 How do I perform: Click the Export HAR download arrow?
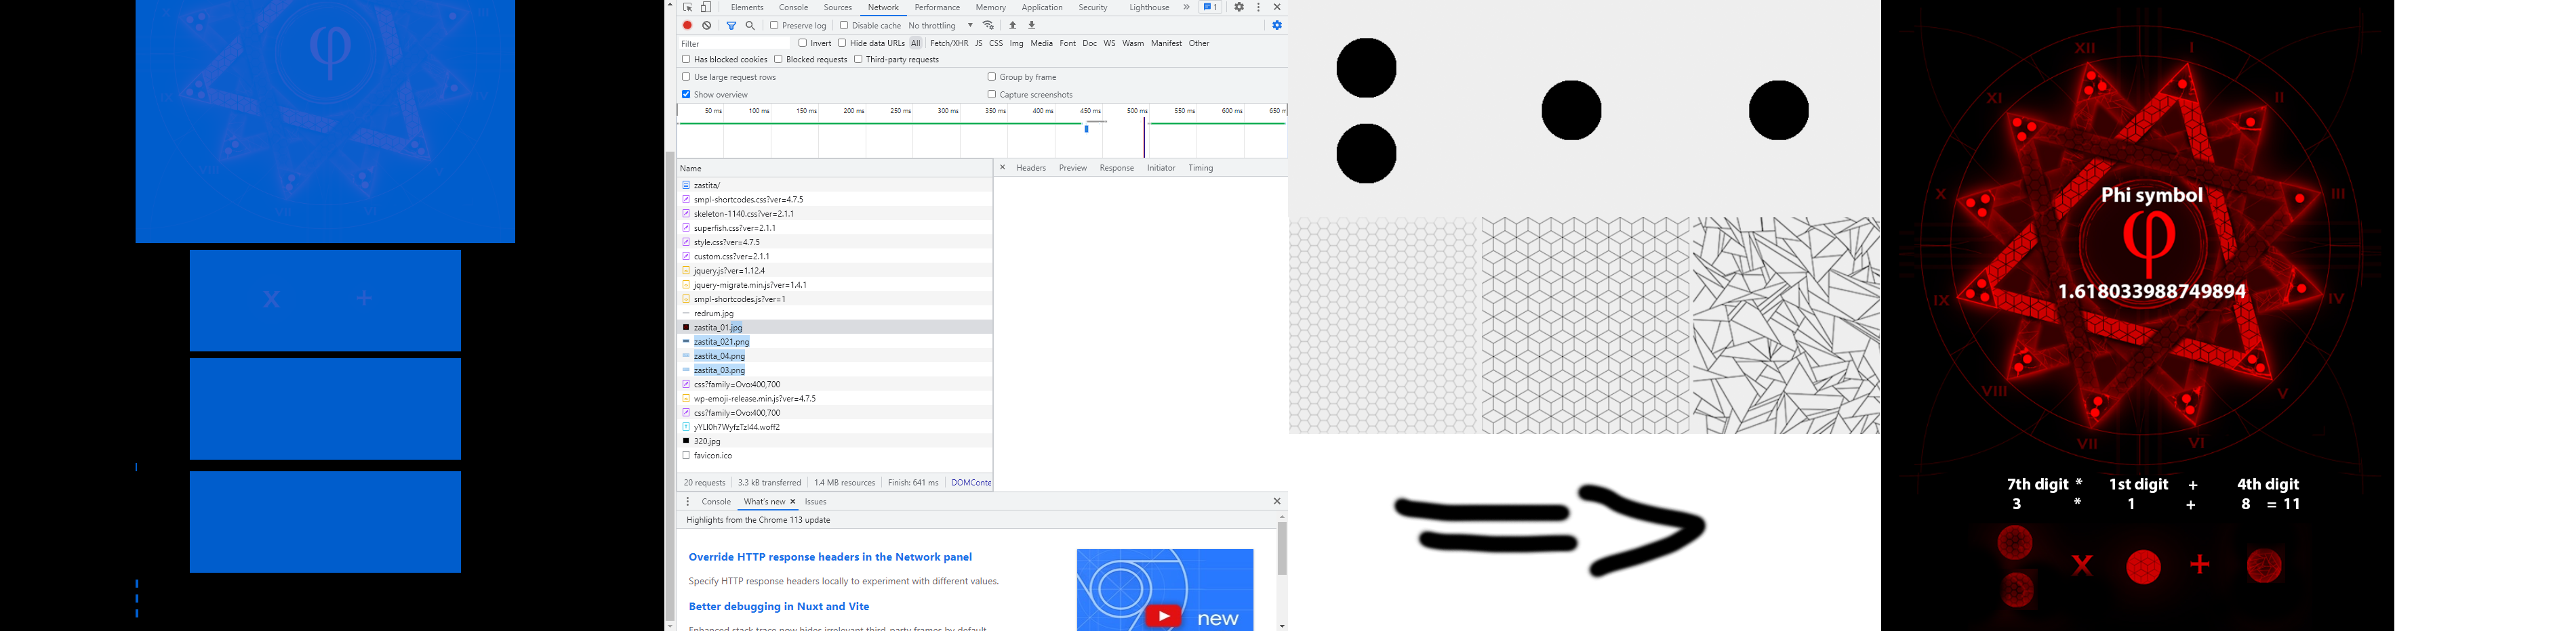click(x=1032, y=25)
